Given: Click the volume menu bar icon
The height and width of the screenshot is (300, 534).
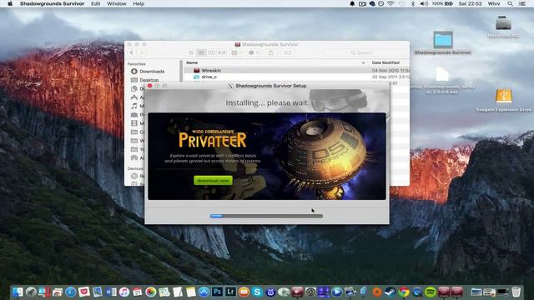Looking at the screenshot, I should click(424, 3).
